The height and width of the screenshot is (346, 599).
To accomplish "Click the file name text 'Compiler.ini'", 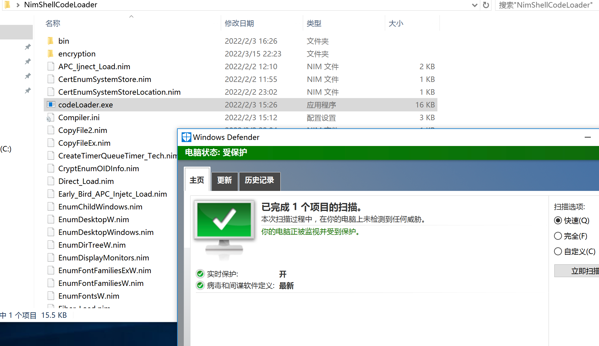I will click(x=79, y=117).
